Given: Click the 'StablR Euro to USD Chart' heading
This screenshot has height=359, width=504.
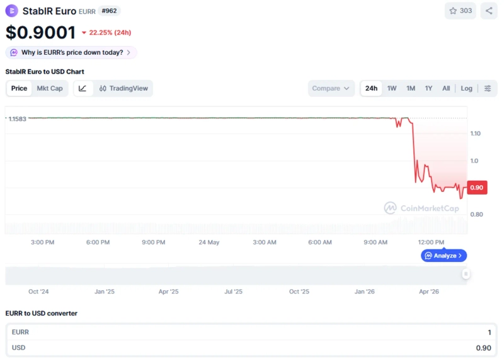Looking at the screenshot, I should tap(45, 72).
